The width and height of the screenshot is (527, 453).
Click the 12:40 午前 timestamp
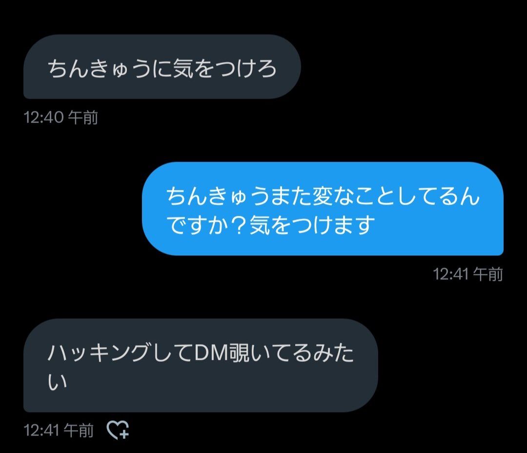[x=61, y=117]
